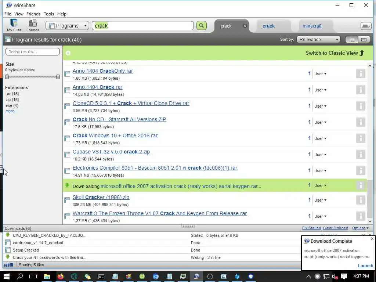Click Switch to Classic View
The width and height of the screenshot is (376, 282).
[335, 53]
